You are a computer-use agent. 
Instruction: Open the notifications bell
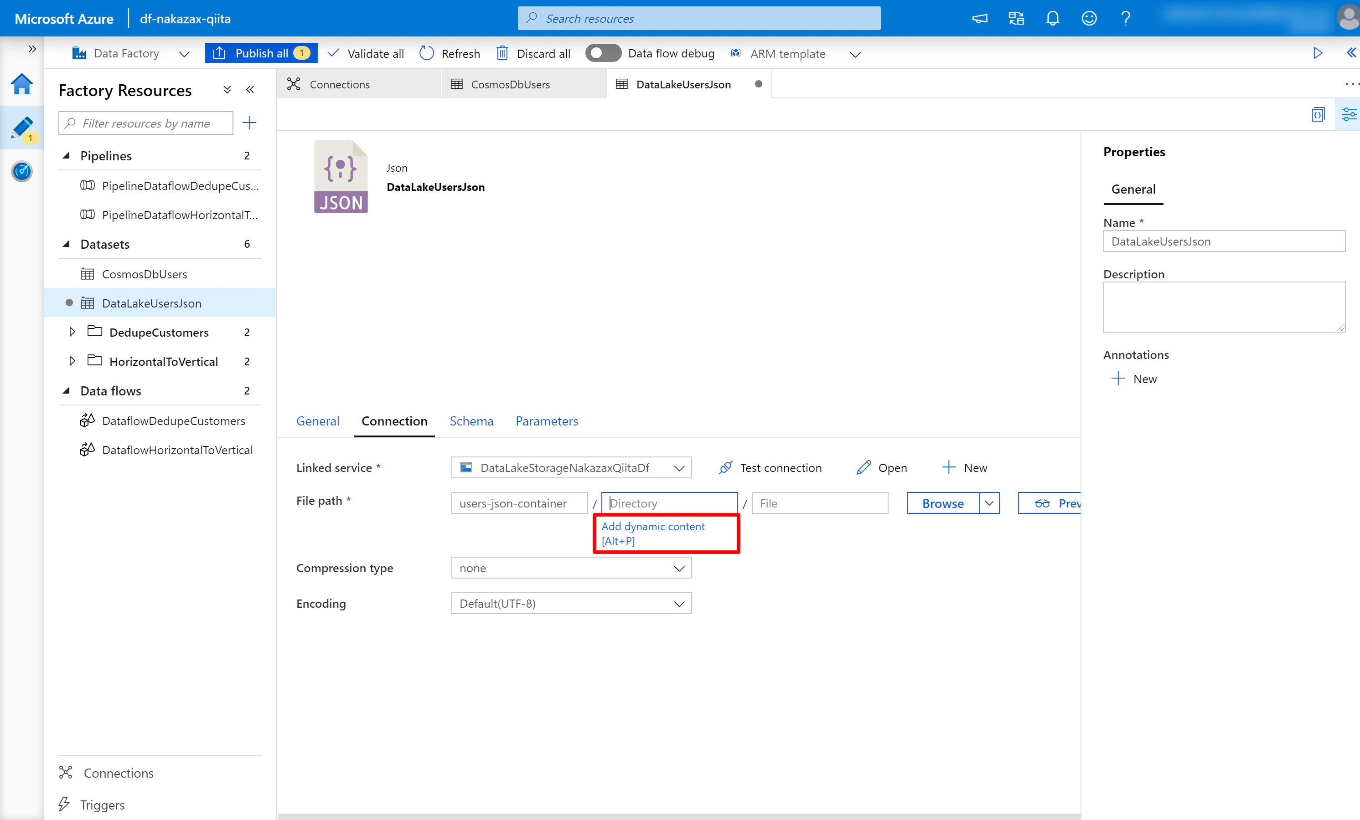click(1053, 19)
